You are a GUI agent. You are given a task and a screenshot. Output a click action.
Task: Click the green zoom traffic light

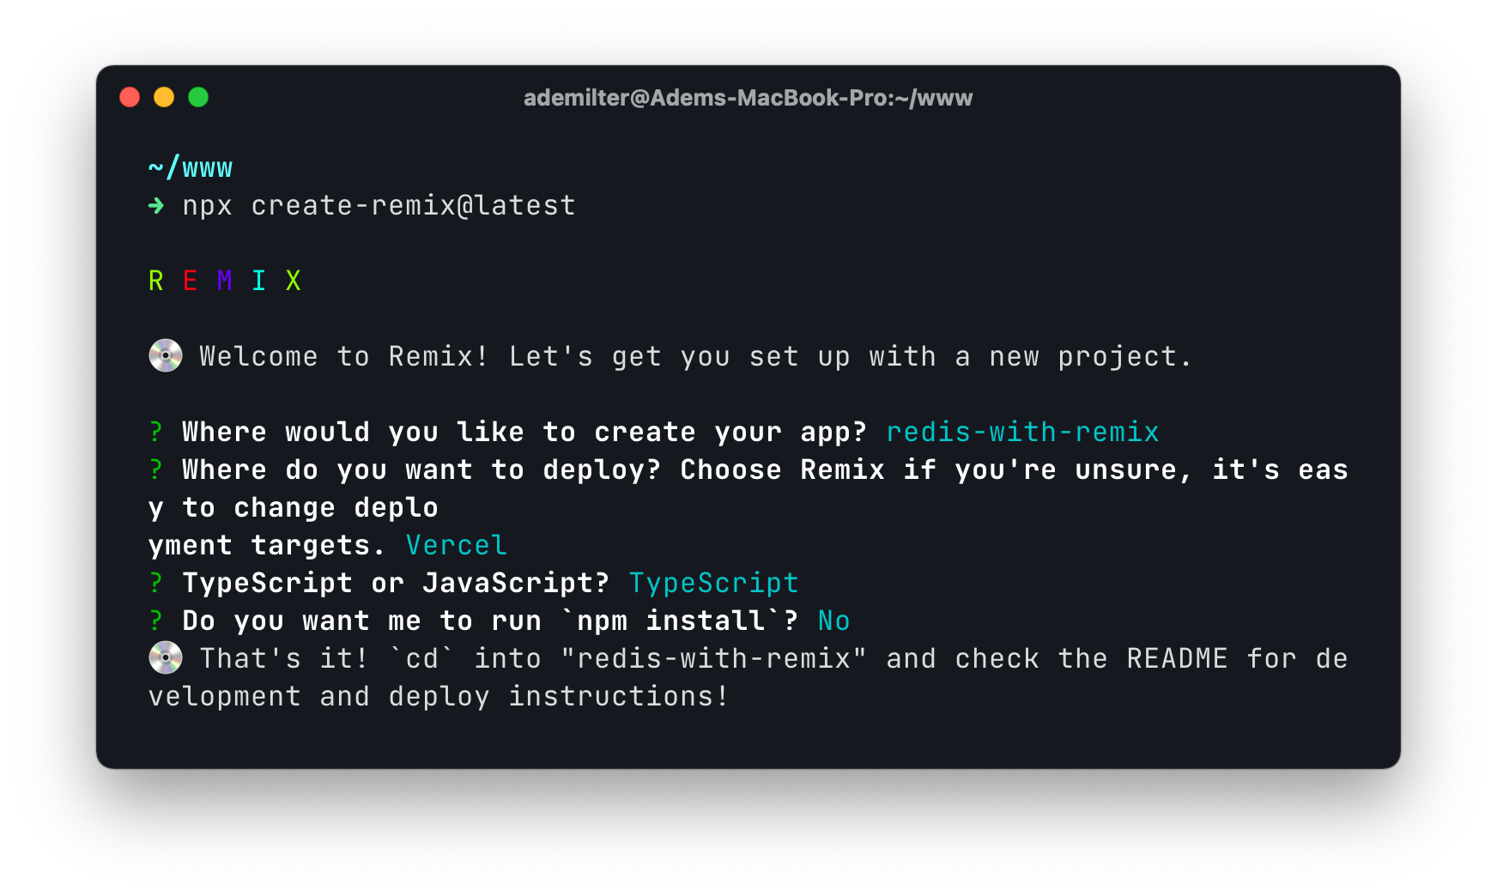(x=199, y=97)
